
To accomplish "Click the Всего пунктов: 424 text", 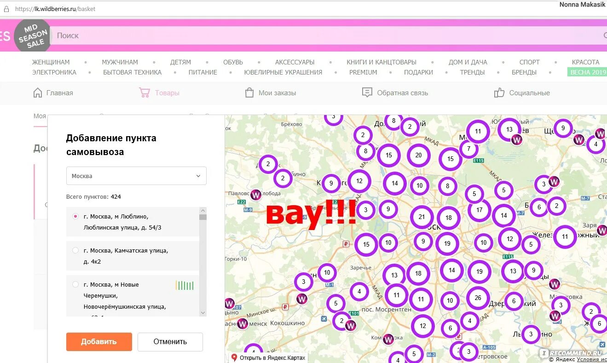I will click(93, 196).
